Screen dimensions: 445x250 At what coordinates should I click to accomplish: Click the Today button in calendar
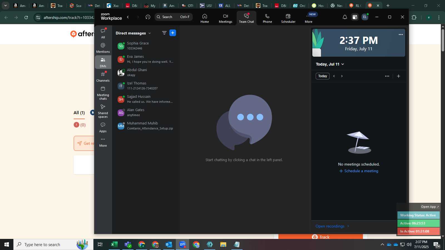tap(323, 76)
